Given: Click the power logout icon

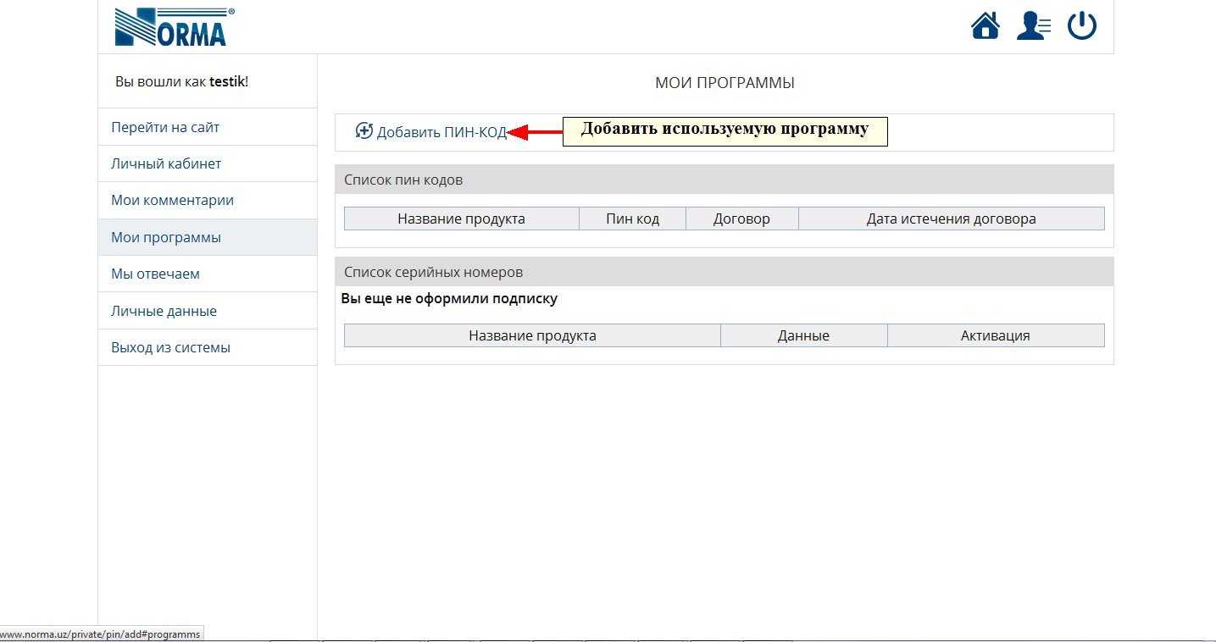Looking at the screenshot, I should tap(1082, 25).
